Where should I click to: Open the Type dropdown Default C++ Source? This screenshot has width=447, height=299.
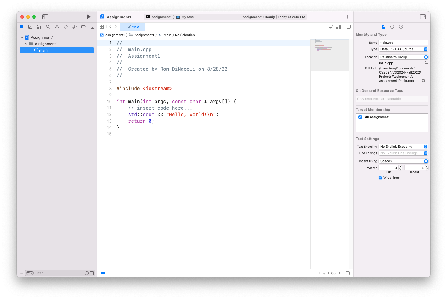[403, 49]
